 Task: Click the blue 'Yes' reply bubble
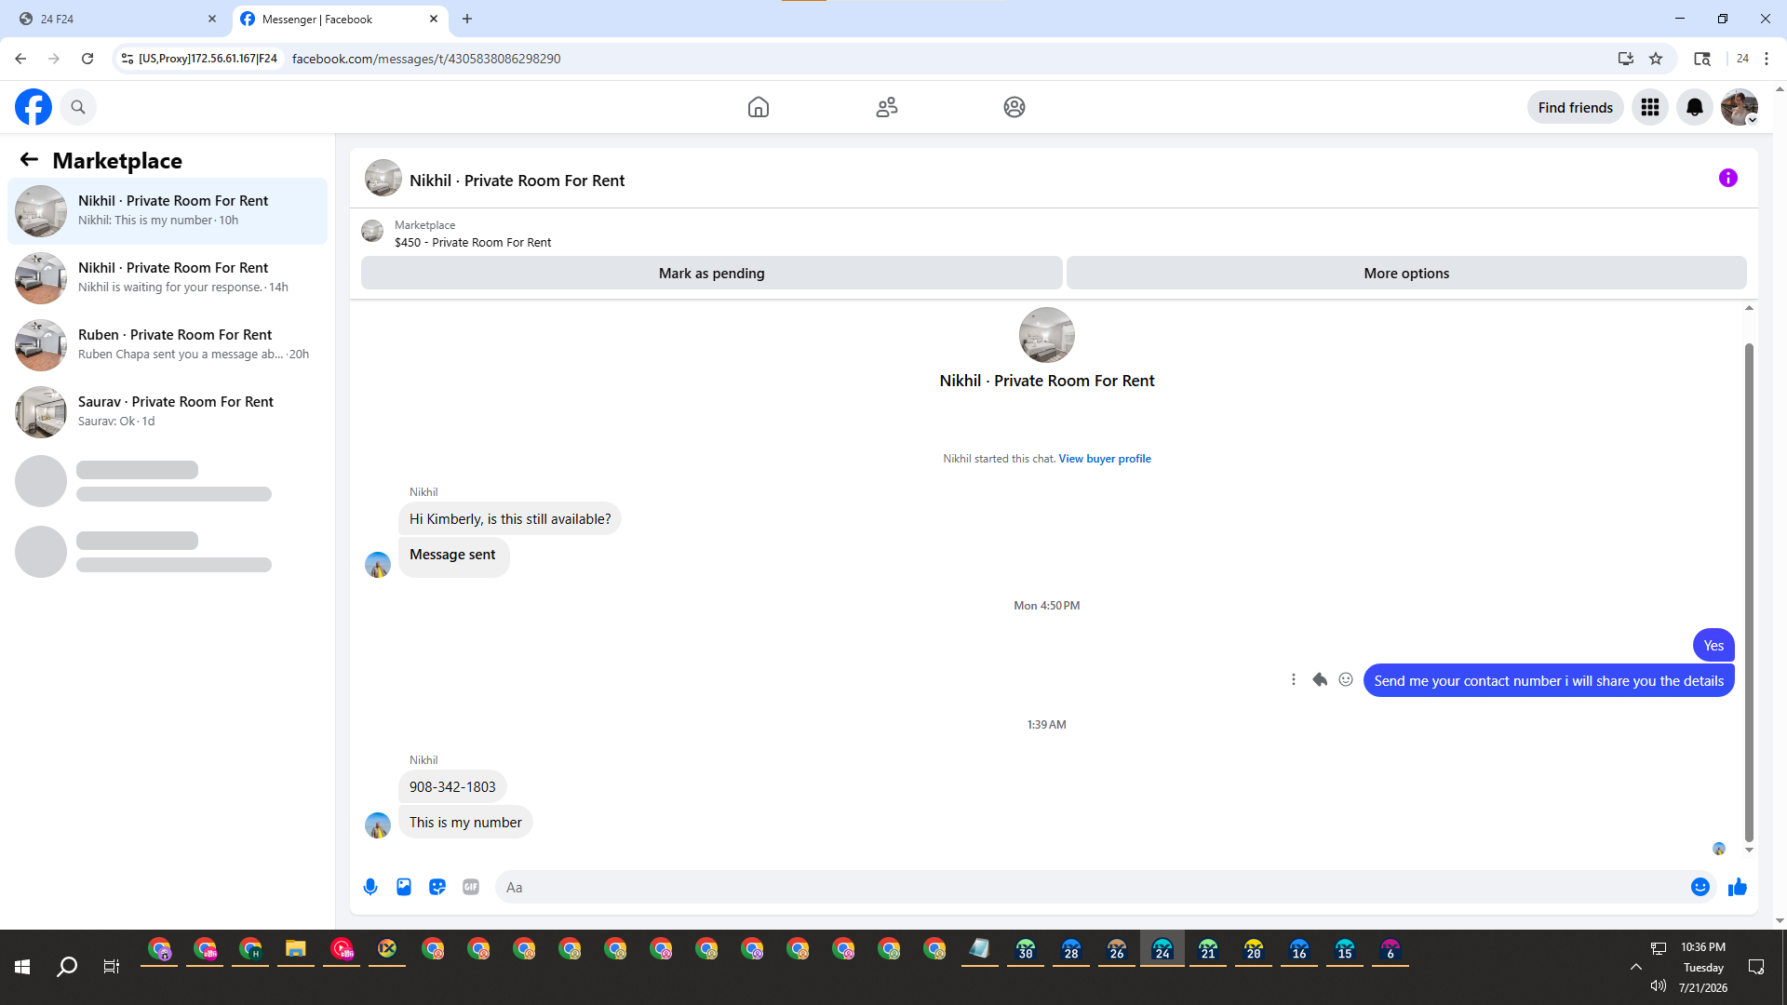(1713, 646)
